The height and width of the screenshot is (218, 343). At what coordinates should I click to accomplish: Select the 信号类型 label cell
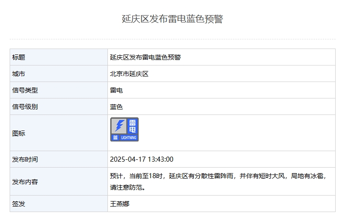click(x=59, y=90)
